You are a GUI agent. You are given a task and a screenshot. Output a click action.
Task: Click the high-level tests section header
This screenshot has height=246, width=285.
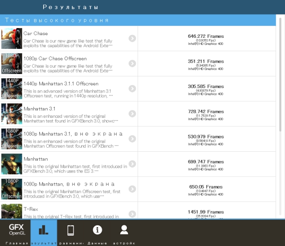click(138, 20)
